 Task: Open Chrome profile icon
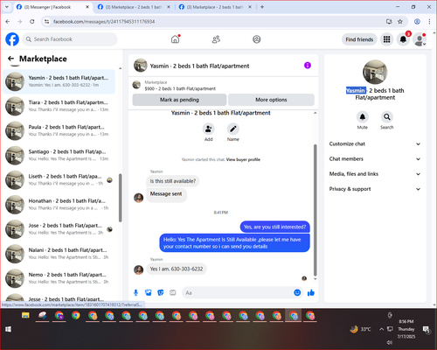[417, 22]
